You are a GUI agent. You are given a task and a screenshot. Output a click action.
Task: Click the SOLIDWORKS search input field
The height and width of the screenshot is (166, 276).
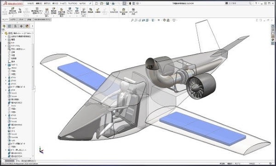pos(238,3)
